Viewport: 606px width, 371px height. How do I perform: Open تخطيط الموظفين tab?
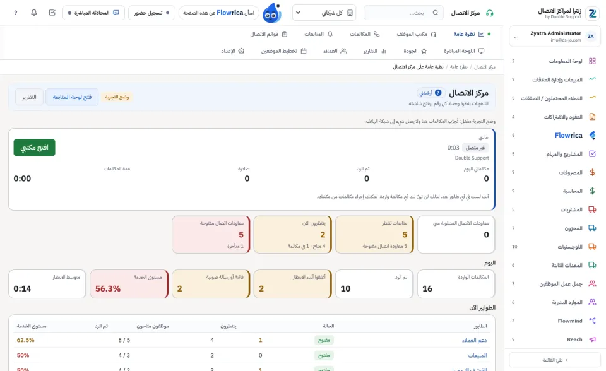click(x=283, y=51)
